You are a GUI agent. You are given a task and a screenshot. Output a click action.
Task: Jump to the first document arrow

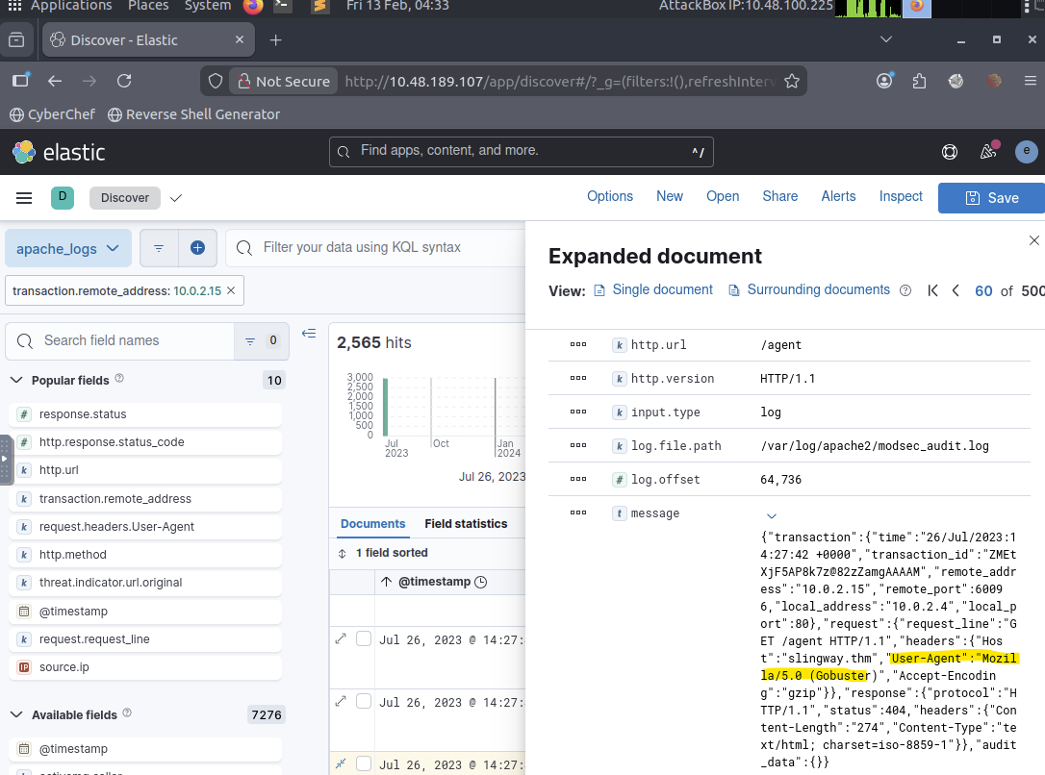[932, 290]
